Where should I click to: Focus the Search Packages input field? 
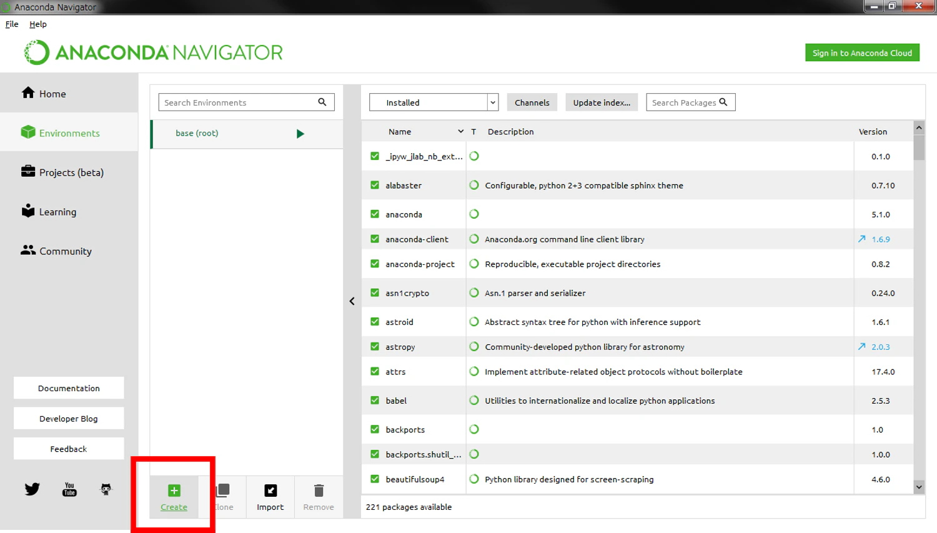tap(690, 102)
